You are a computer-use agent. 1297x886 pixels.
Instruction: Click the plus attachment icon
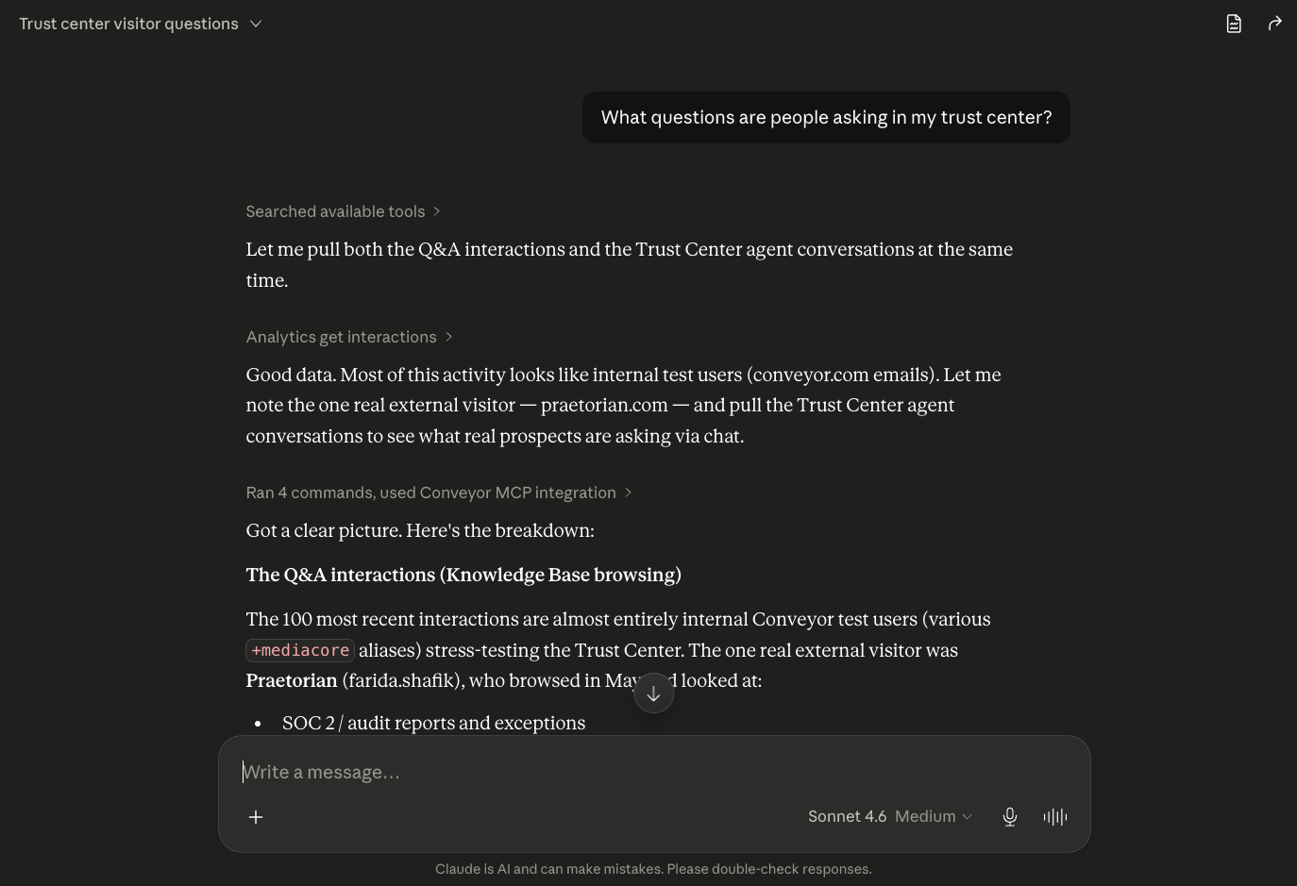(x=256, y=817)
